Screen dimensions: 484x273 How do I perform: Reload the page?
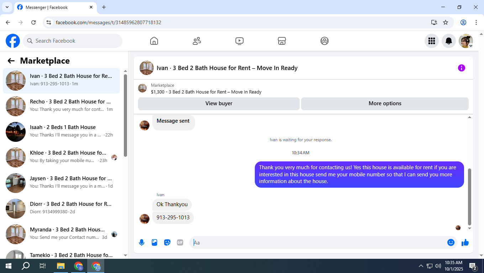click(33, 22)
